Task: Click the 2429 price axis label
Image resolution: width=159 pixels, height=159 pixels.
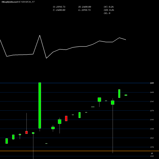Action: 152,92
